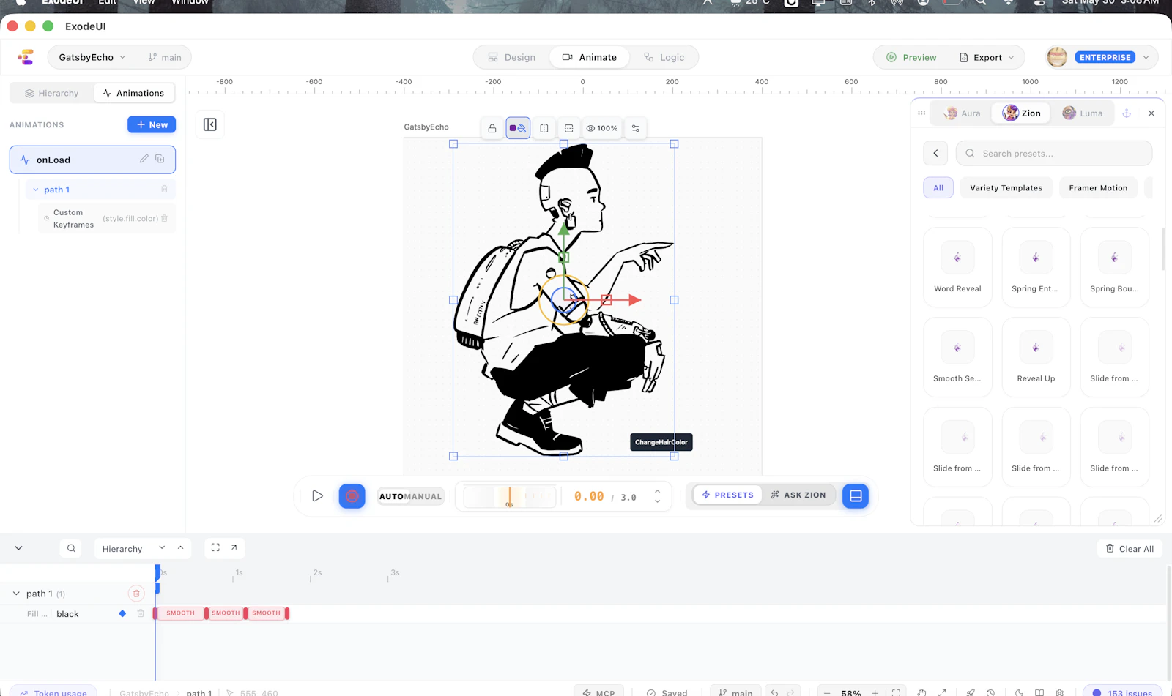Duplicate the onLoad animation
This screenshot has width=1172, height=696.
[160, 159]
